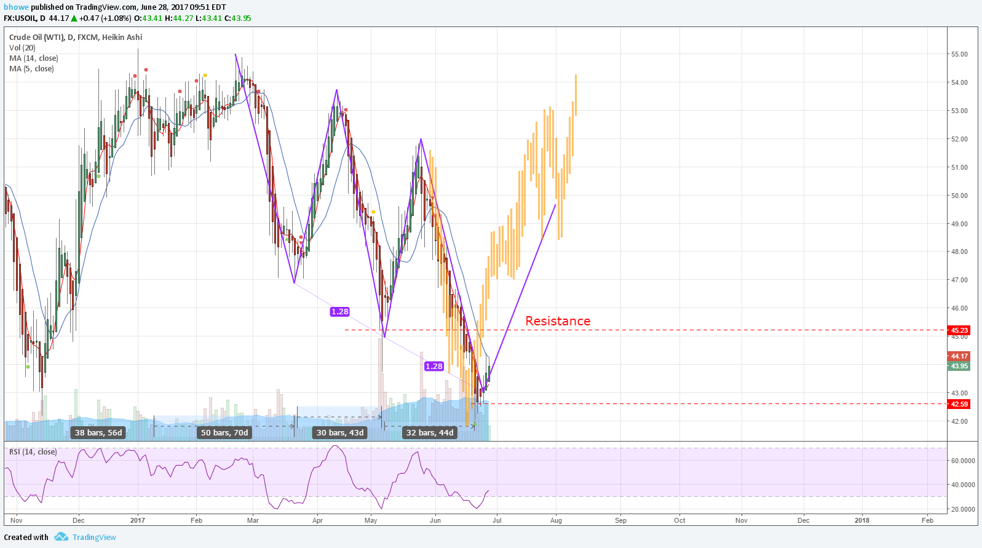This screenshot has height=548, width=982.
Task: Select the 50 bars, 70d range label
Action: pos(224,432)
